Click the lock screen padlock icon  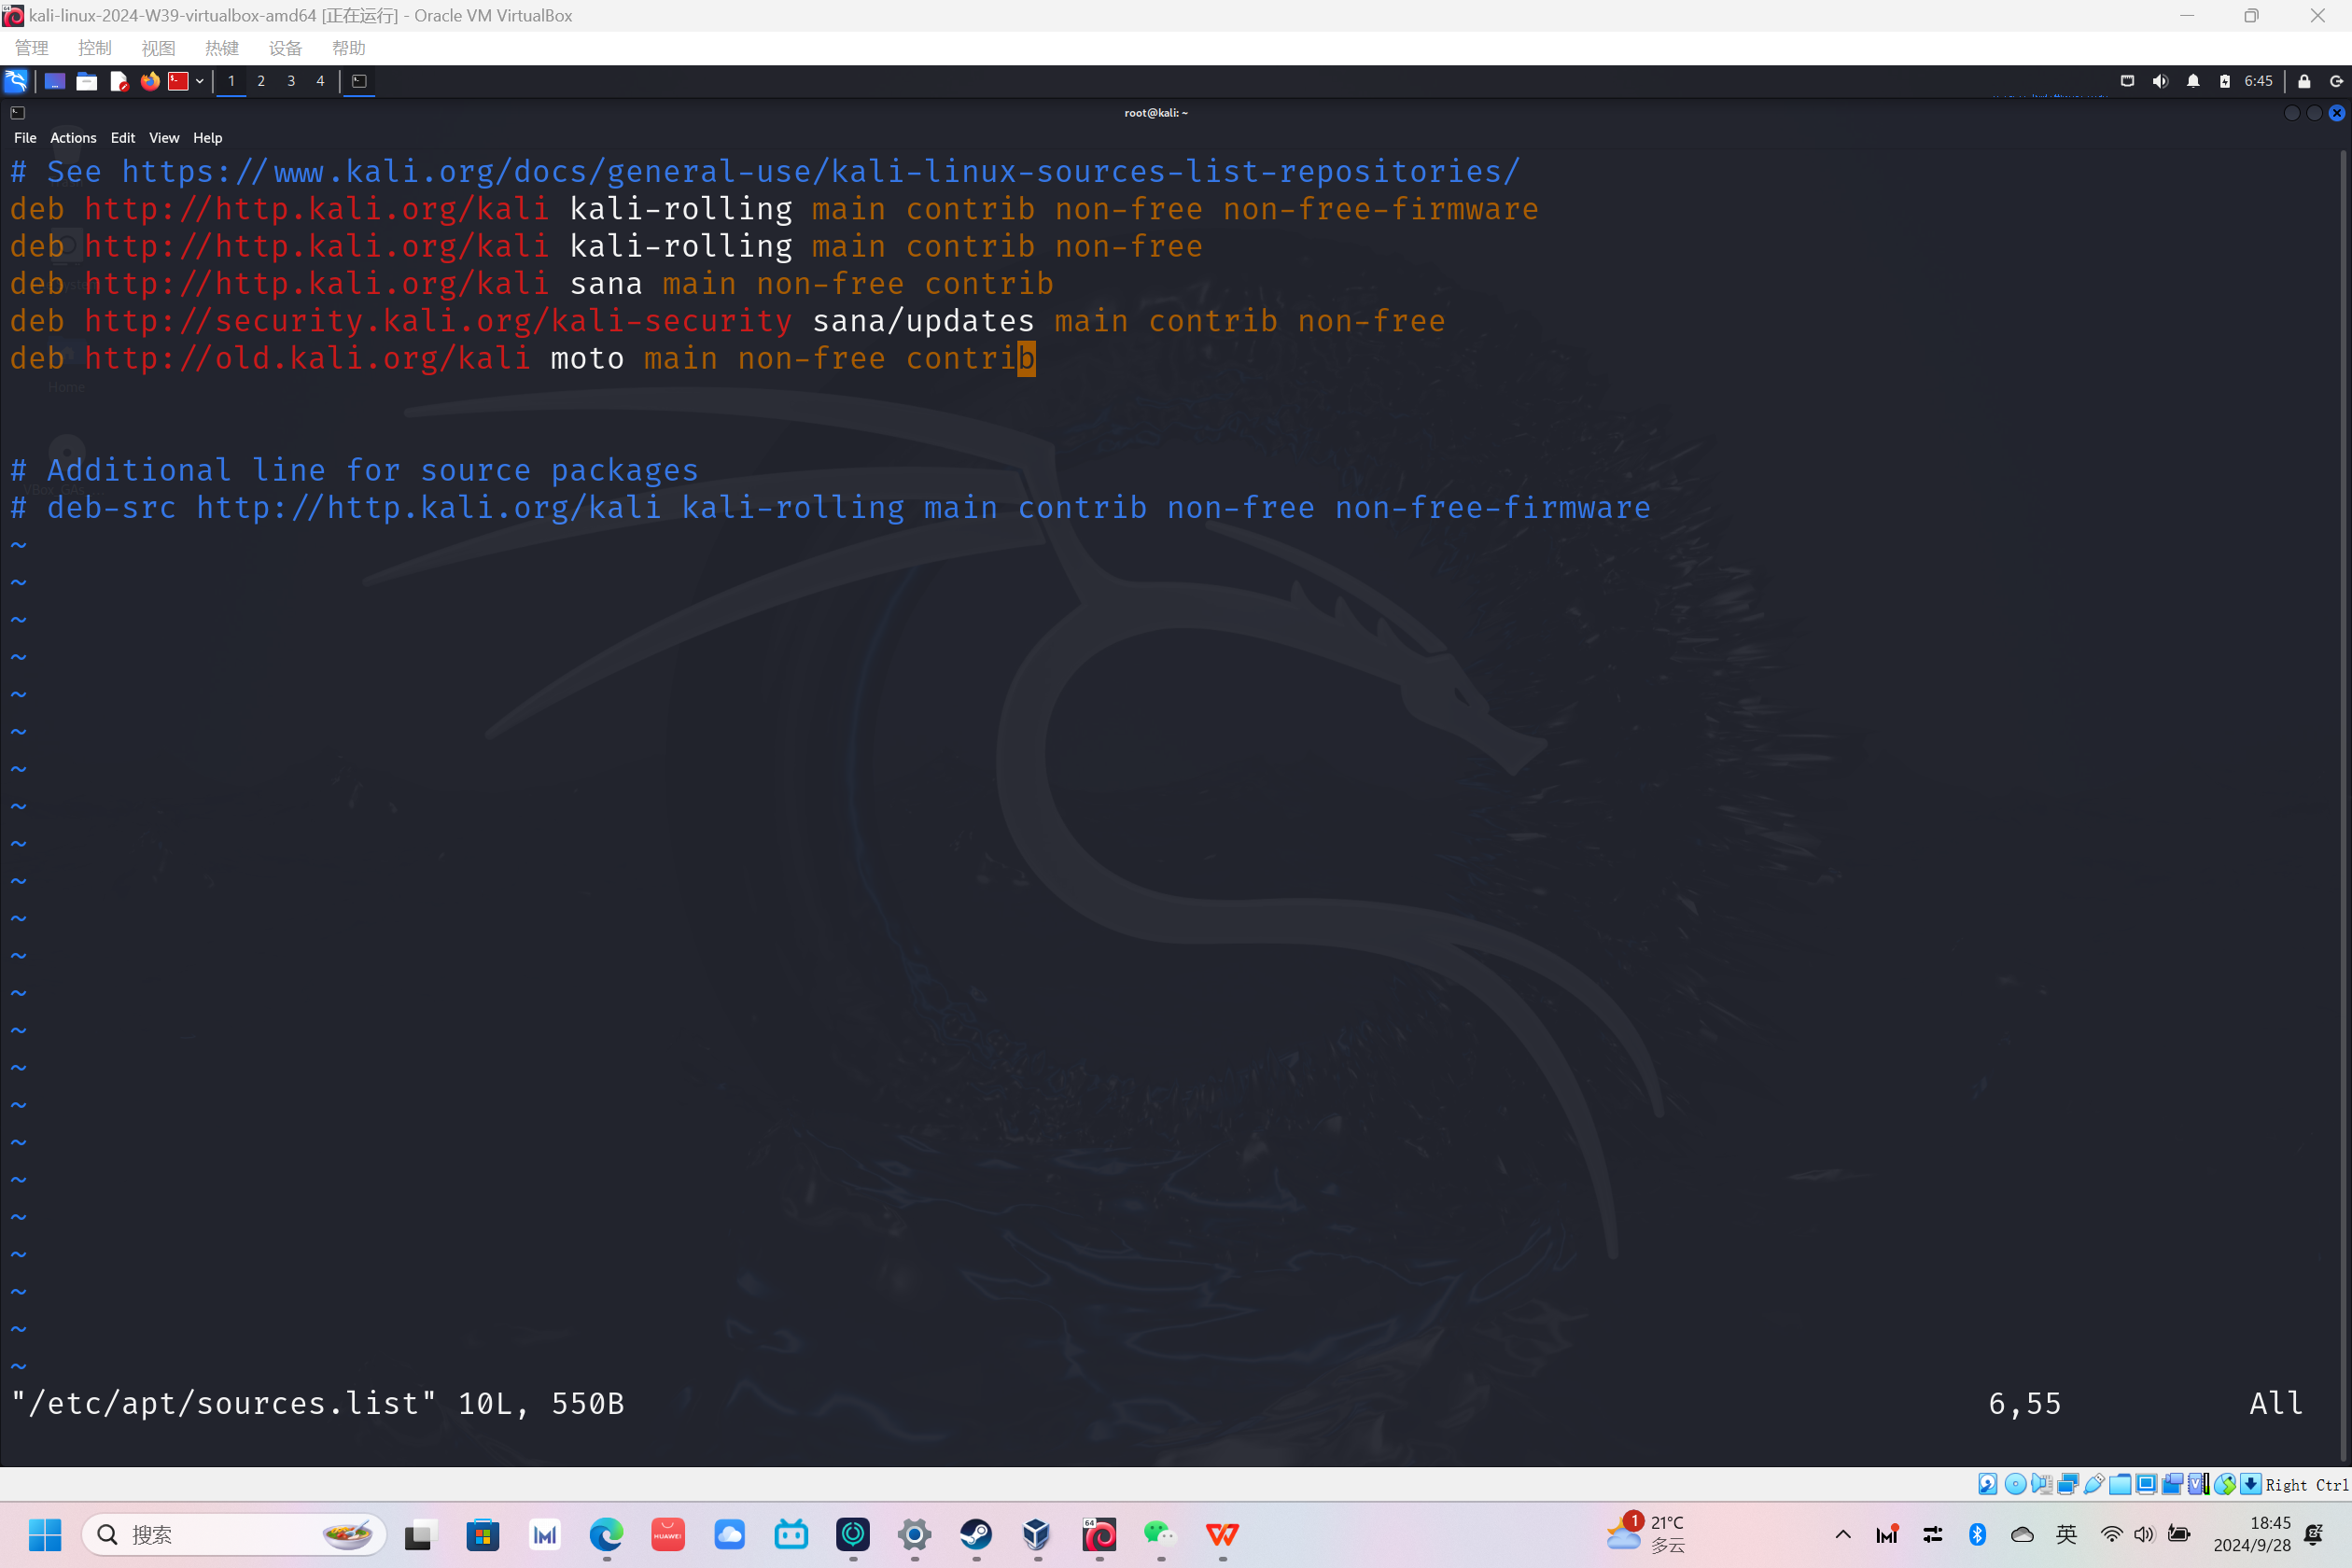coord(2304,81)
